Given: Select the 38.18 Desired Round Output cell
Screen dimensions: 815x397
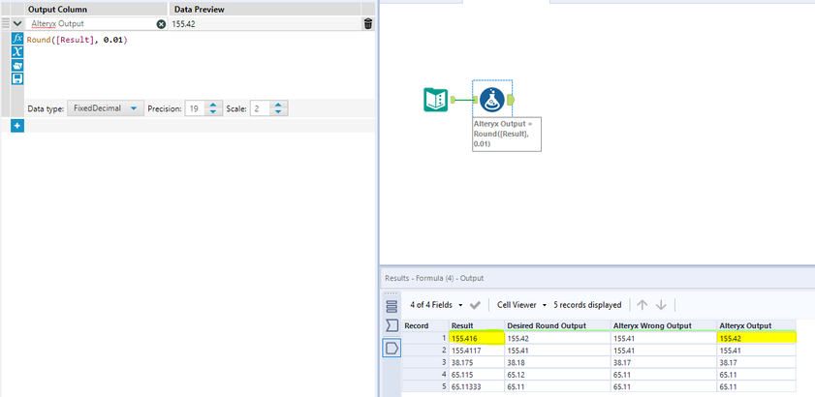Looking at the screenshot, I should pyautogui.click(x=558, y=362).
